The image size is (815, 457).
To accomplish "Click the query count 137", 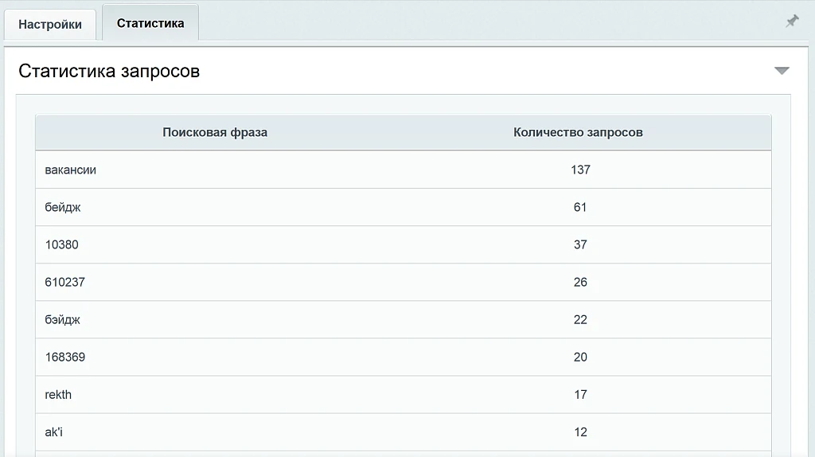I will (580, 170).
